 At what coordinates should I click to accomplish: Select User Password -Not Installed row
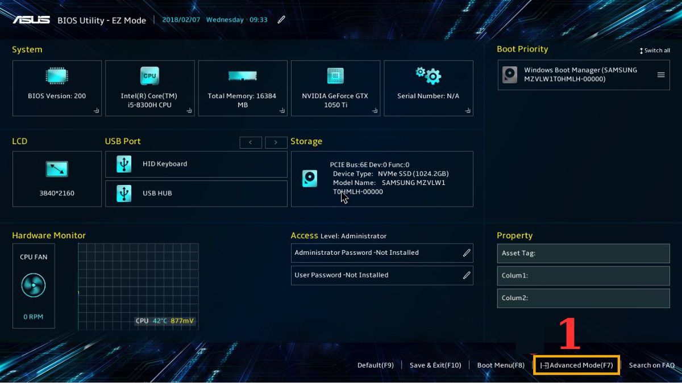tap(382, 275)
